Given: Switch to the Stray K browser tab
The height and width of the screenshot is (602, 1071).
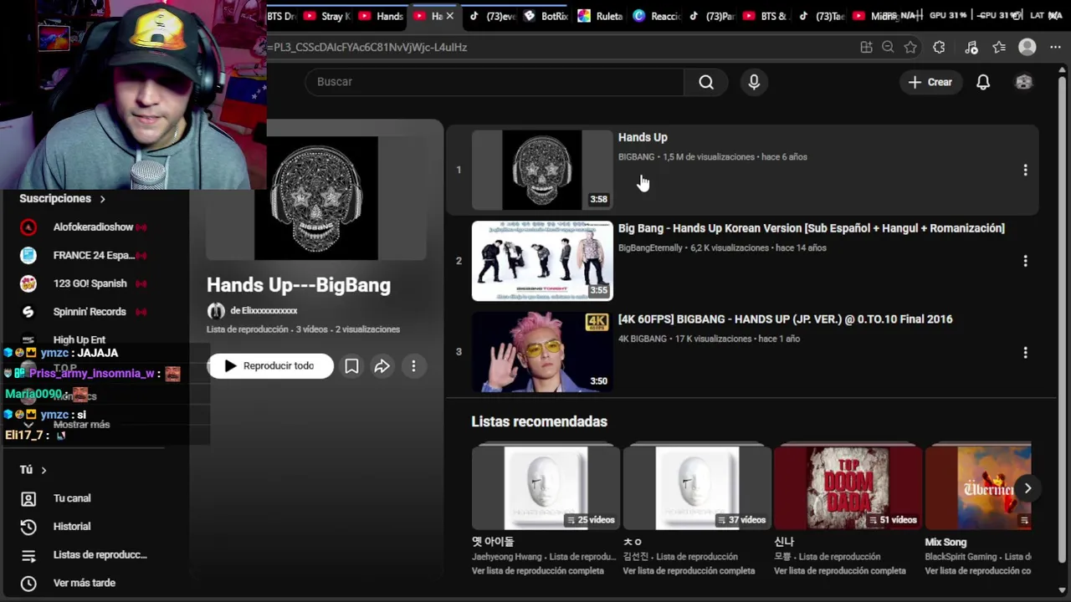Looking at the screenshot, I should 328,16.
